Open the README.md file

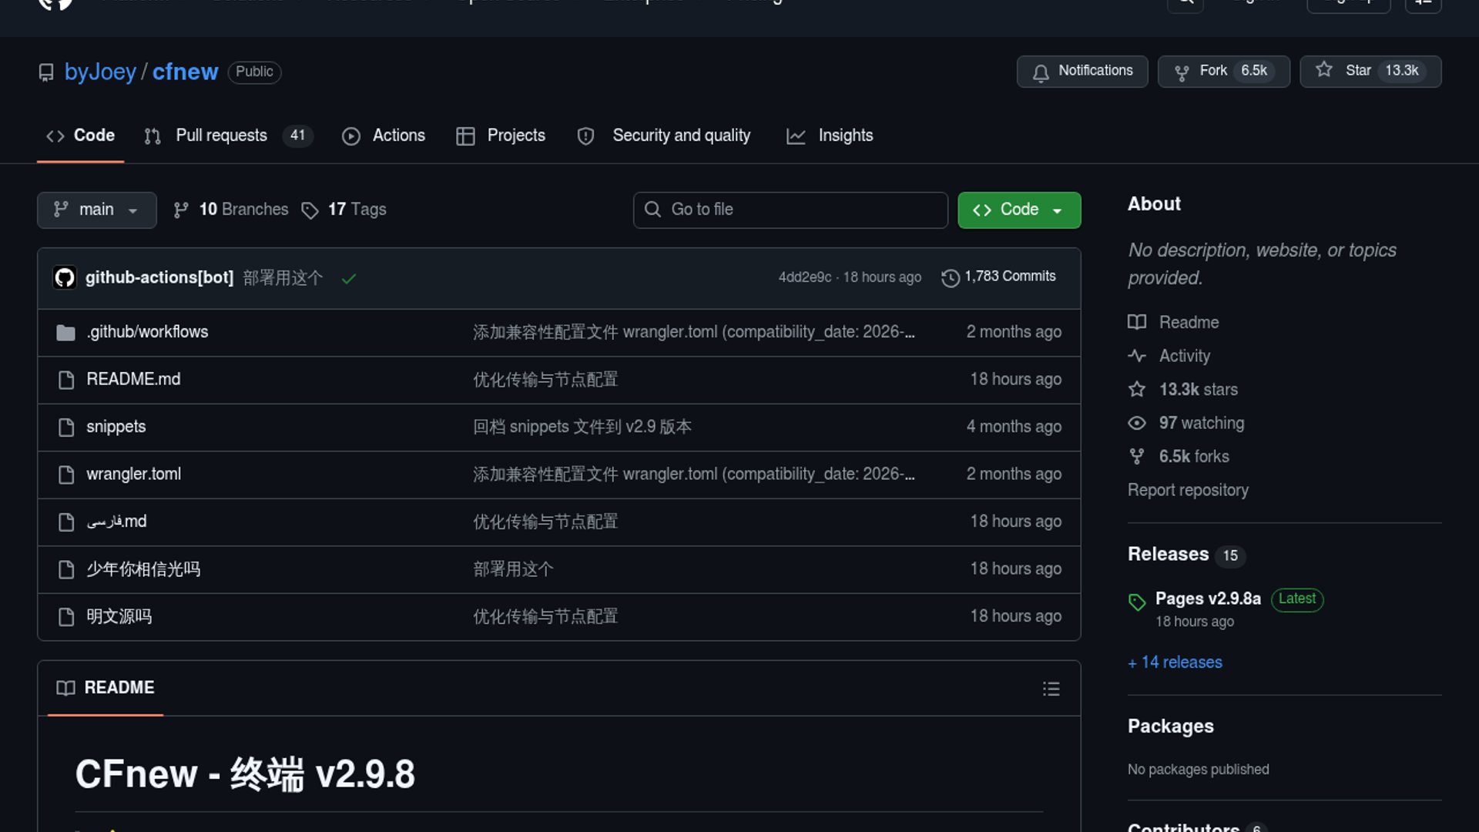pyautogui.click(x=133, y=379)
